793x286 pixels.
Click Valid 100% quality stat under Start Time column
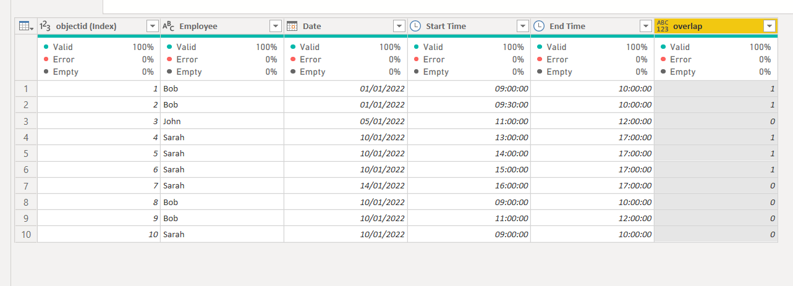pos(469,47)
